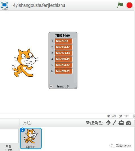The height and width of the screenshot is (151, 135).
Task: Select list item 60=13+47
Action: point(64,47)
